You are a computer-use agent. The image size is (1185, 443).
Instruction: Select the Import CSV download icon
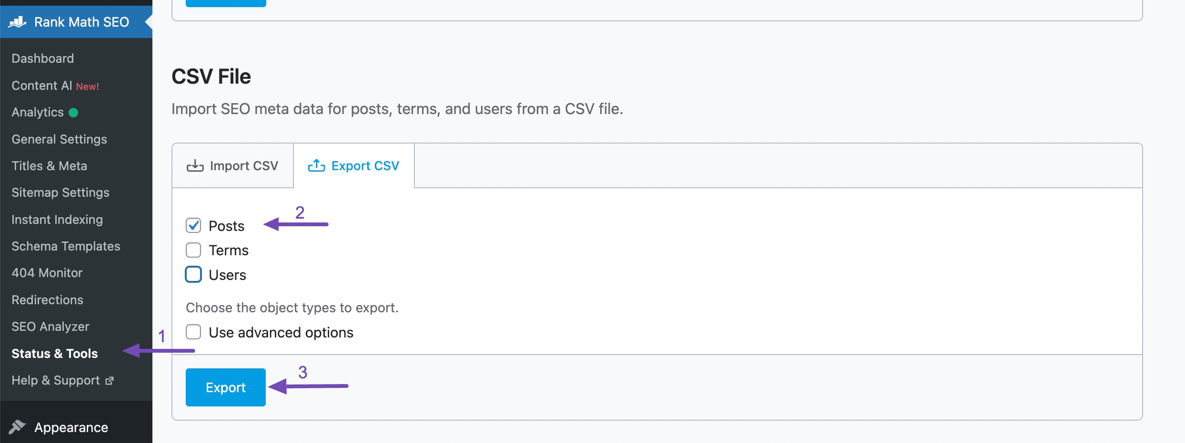coord(196,165)
